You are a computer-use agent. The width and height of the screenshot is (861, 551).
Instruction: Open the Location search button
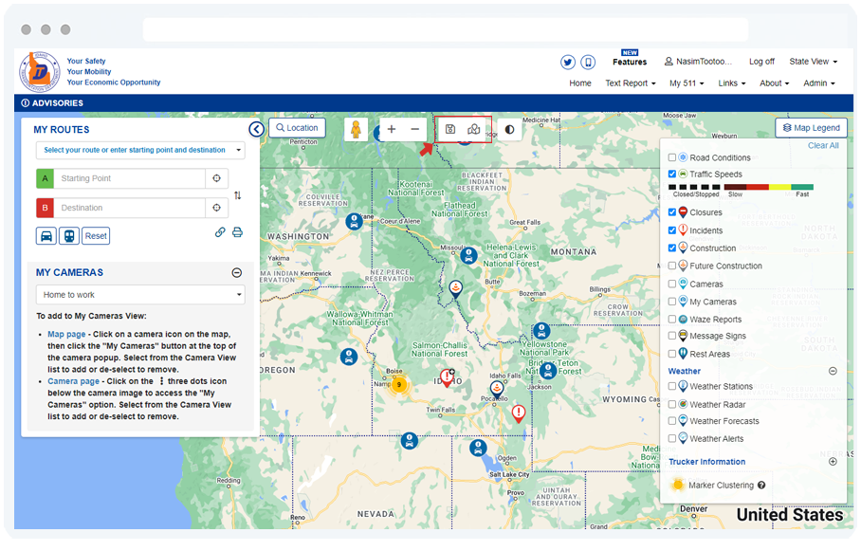[297, 128]
